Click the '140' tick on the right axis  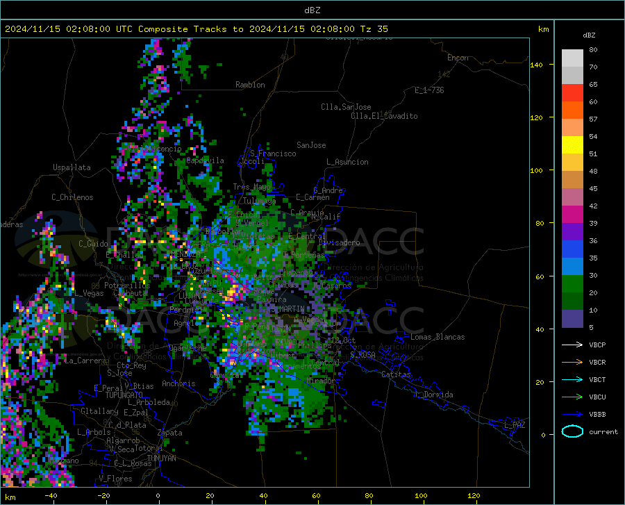536,65
